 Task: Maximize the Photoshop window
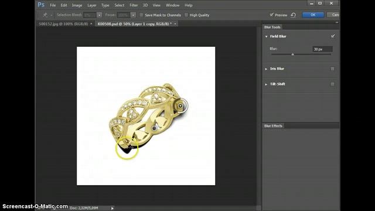[x=320, y=3]
